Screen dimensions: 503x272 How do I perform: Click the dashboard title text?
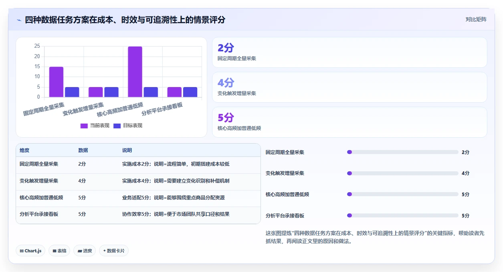pyautogui.click(x=125, y=20)
